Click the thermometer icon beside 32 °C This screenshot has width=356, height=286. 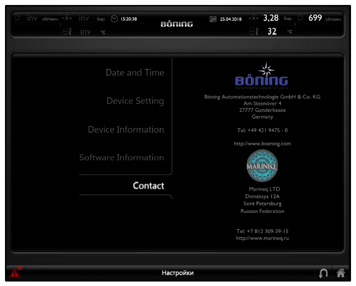(253, 32)
